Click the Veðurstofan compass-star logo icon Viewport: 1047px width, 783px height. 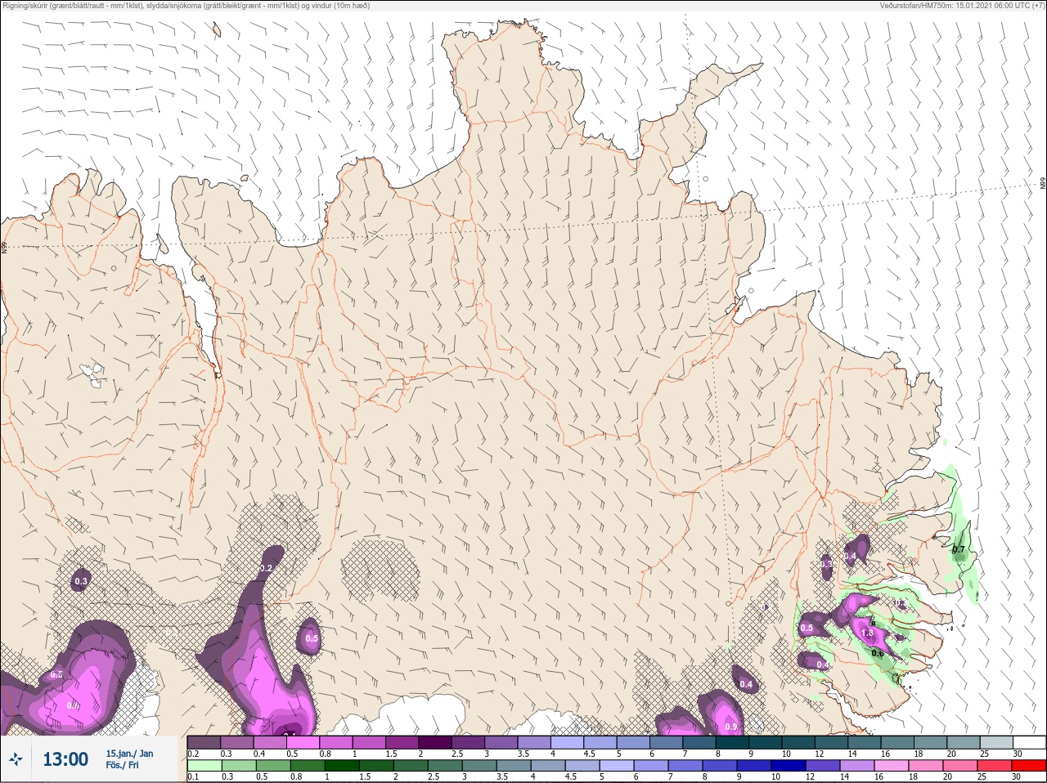16,760
